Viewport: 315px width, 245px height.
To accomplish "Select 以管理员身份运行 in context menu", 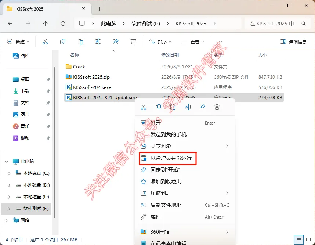I will tap(168, 158).
